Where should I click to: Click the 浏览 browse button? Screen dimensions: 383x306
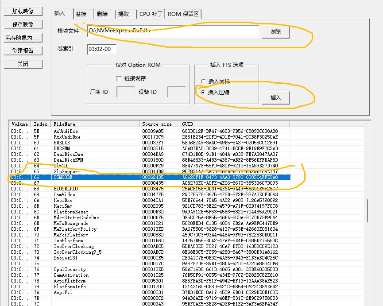click(276, 32)
